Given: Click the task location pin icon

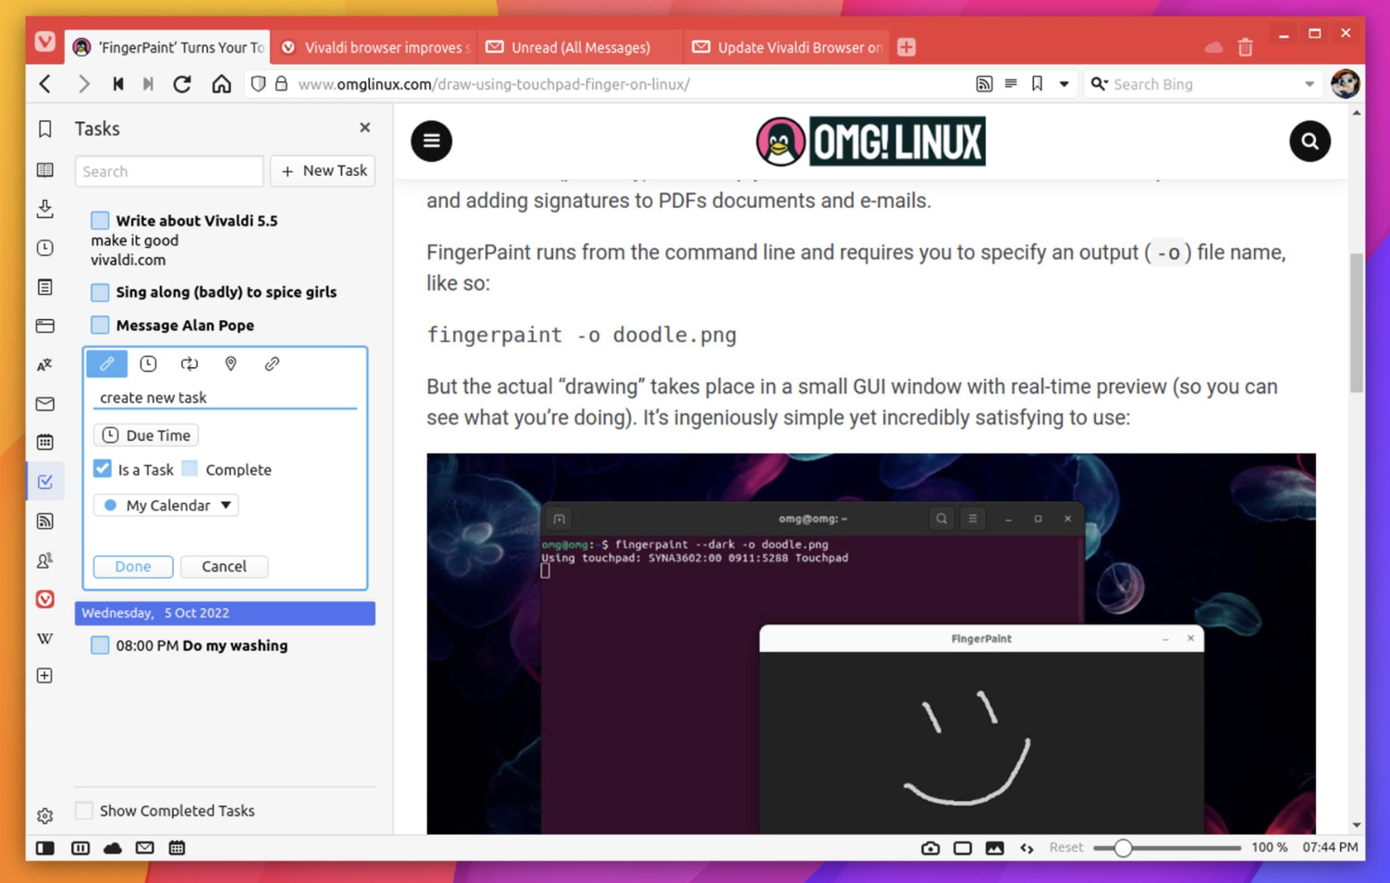Looking at the screenshot, I should pyautogui.click(x=230, y=363).
